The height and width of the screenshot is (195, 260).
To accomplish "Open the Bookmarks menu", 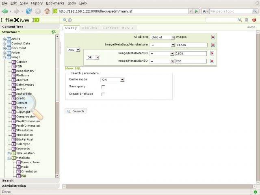I will pos(54,3).
